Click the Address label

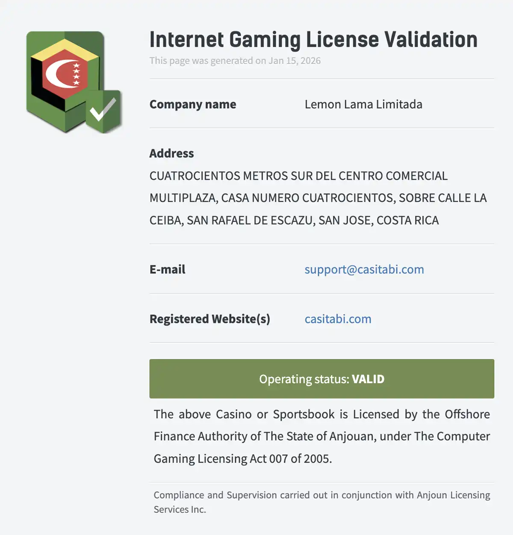(x=171, y=154)
